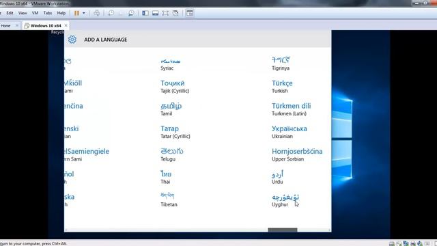Take a snapshot using the clock icon
This screenshot has width=437, height=246.
(111, 13)
